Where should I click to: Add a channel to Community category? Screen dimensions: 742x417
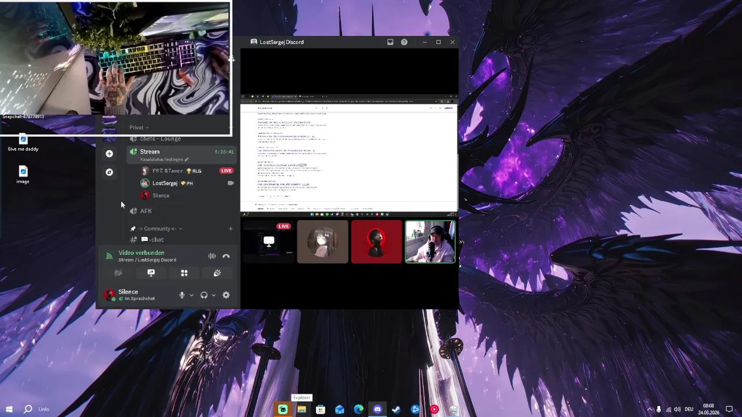231,229
